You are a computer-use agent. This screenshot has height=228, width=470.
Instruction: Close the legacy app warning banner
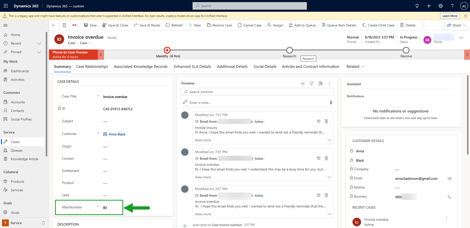465,16
